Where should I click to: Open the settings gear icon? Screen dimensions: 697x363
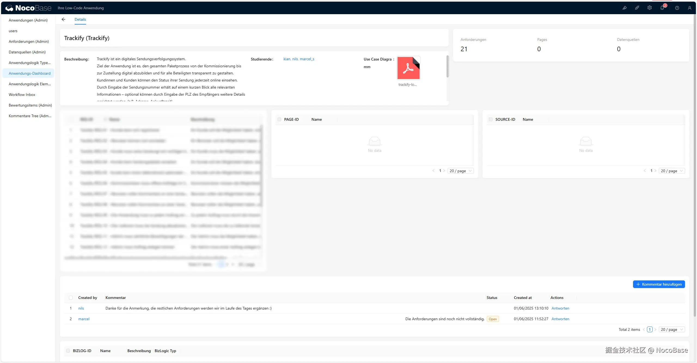[649, 8]
